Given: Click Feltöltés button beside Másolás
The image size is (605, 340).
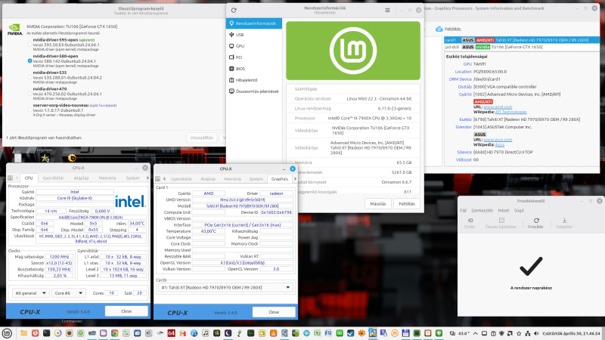Looking at the screenshot, I should tap(407, 204).
